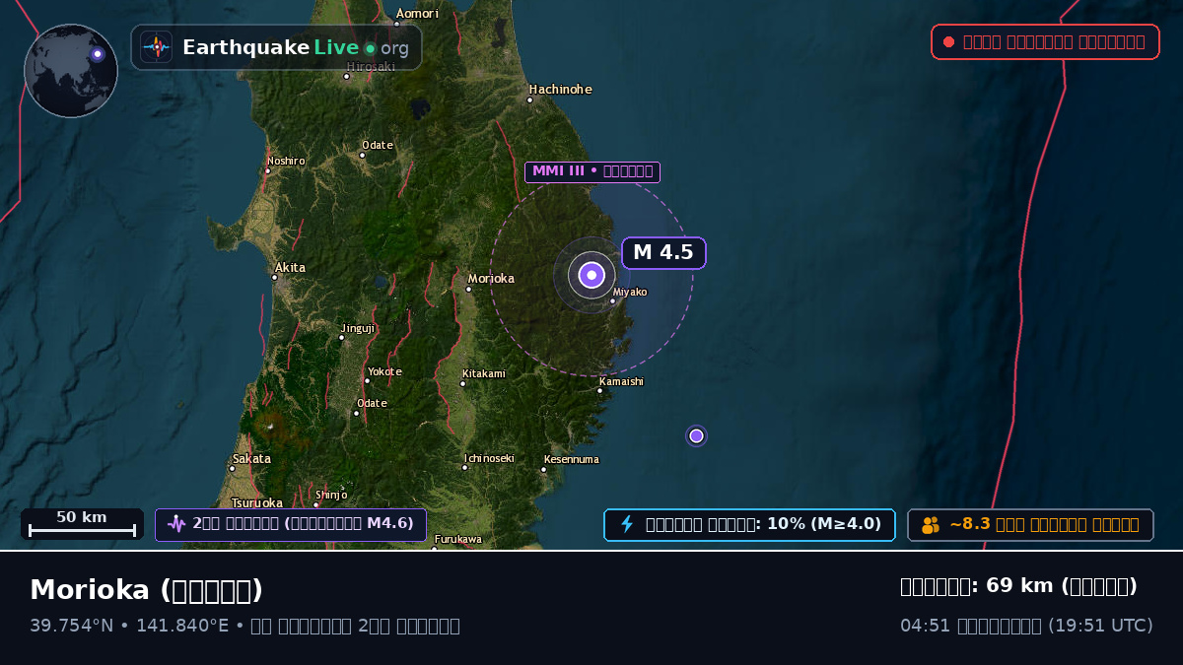The image size is (1183, 665).
Task: Open the ~8.3 population exposure badge
Action: (x=1030, y=525)
